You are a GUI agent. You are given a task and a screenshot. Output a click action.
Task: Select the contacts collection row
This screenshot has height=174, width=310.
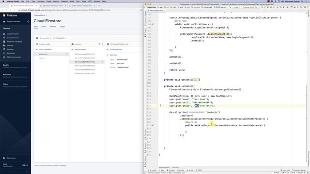pyautogui.click(x=51, y=54)
